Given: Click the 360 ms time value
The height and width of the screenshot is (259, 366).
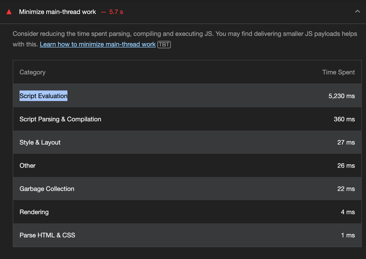Looking at the screenshot, I should [x=344, y=119].
